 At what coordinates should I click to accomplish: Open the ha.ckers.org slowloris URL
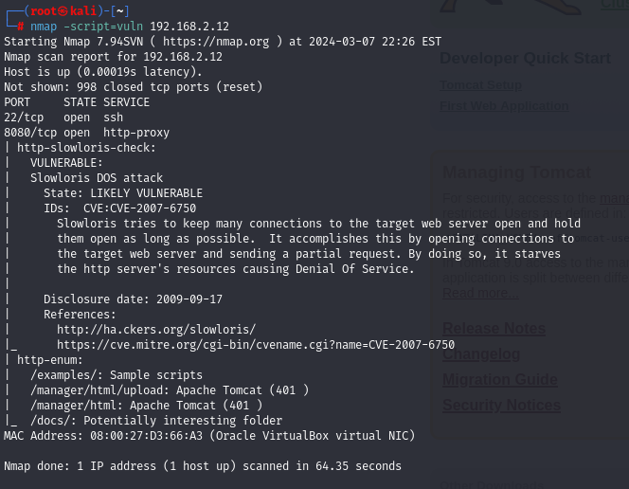pyautogui.click(x=156, y=330)
